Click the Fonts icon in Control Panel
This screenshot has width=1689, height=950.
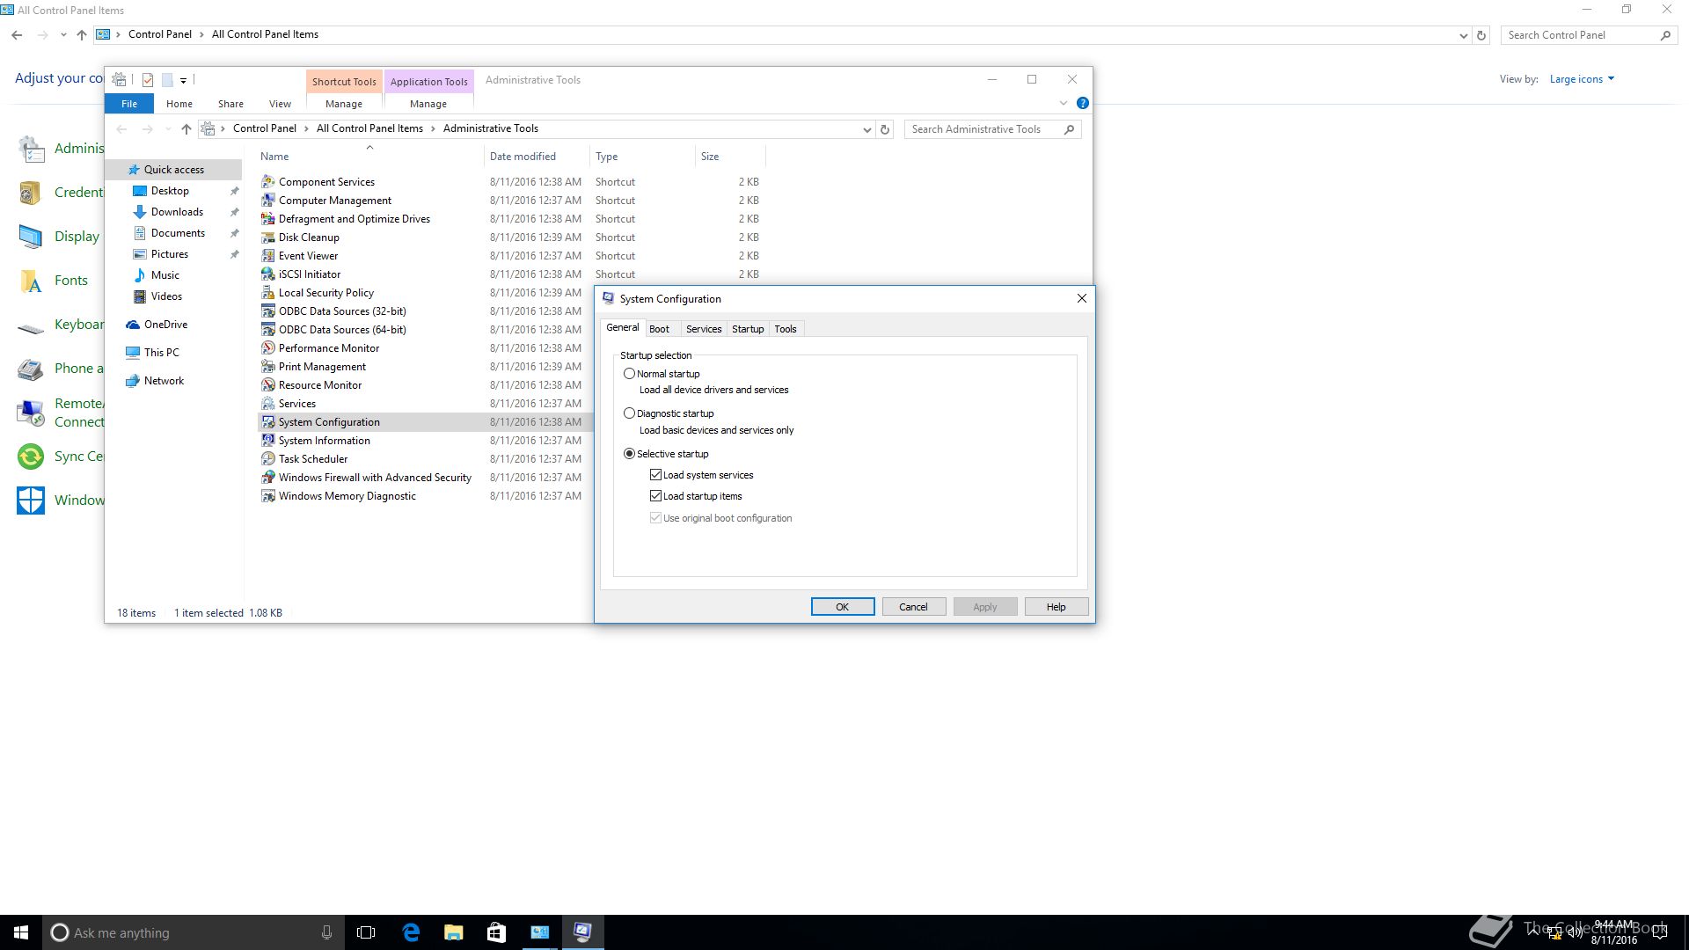(x=31, y=281)
